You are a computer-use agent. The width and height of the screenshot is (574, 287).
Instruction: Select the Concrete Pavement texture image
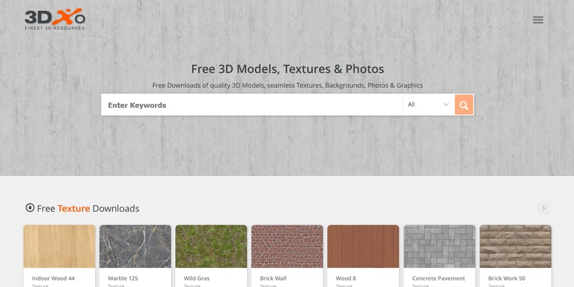(439, 246)
